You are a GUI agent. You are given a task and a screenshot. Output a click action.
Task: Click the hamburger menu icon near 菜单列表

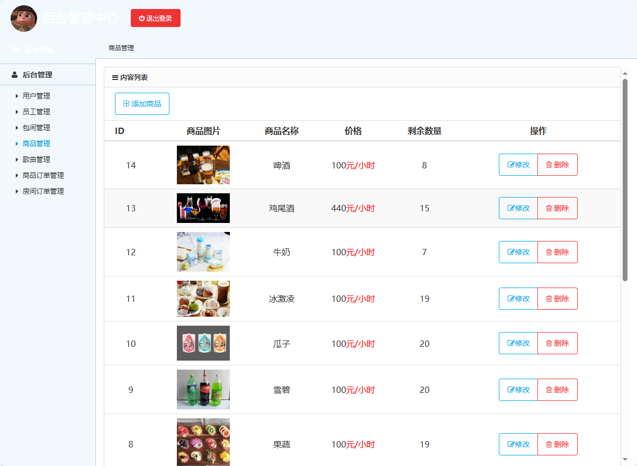coord(14,50)
